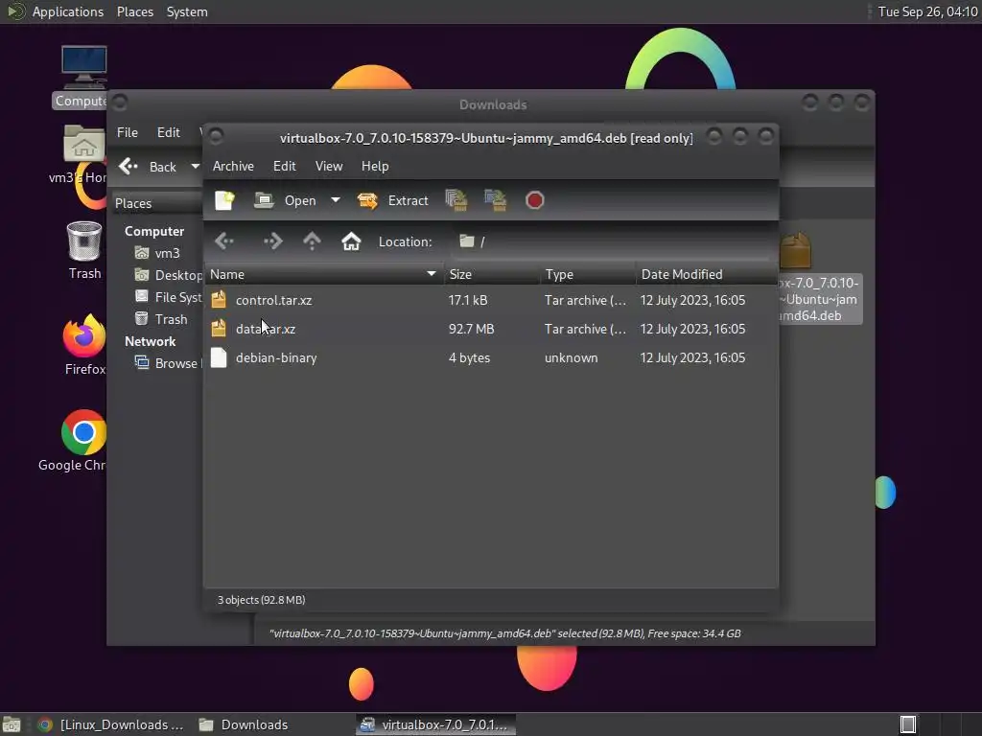Click the add files to archive icon
The image size is (982, 736).
[x=456, y=200]
